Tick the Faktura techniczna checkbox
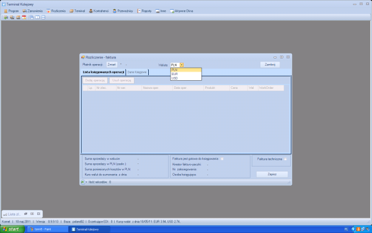The height and width of the screenshot is (233, 372). 285,159
